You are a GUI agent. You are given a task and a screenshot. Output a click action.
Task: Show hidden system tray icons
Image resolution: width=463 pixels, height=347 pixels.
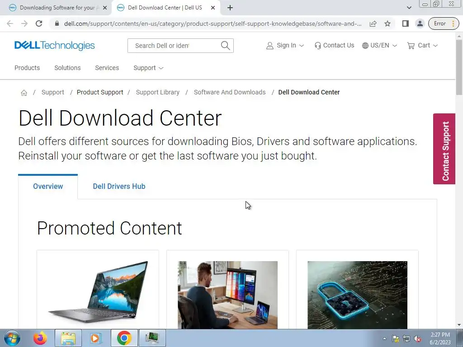click(384, 338)
